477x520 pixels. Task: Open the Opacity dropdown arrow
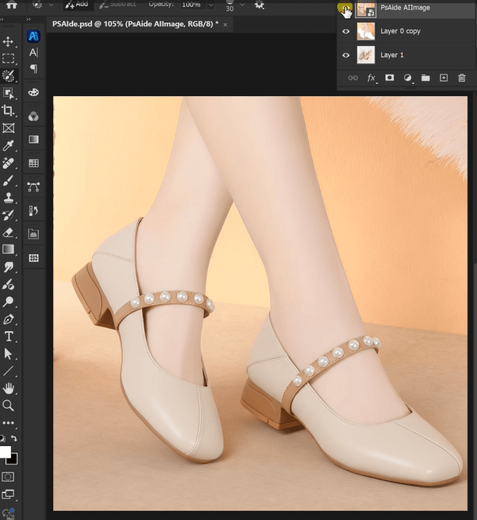(x=210, y=5)
